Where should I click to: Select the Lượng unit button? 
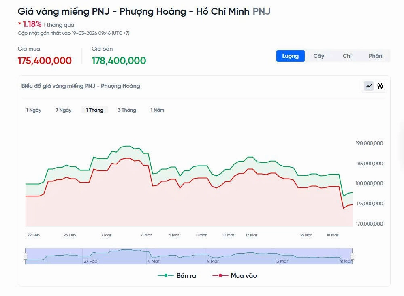pos(290,56)
